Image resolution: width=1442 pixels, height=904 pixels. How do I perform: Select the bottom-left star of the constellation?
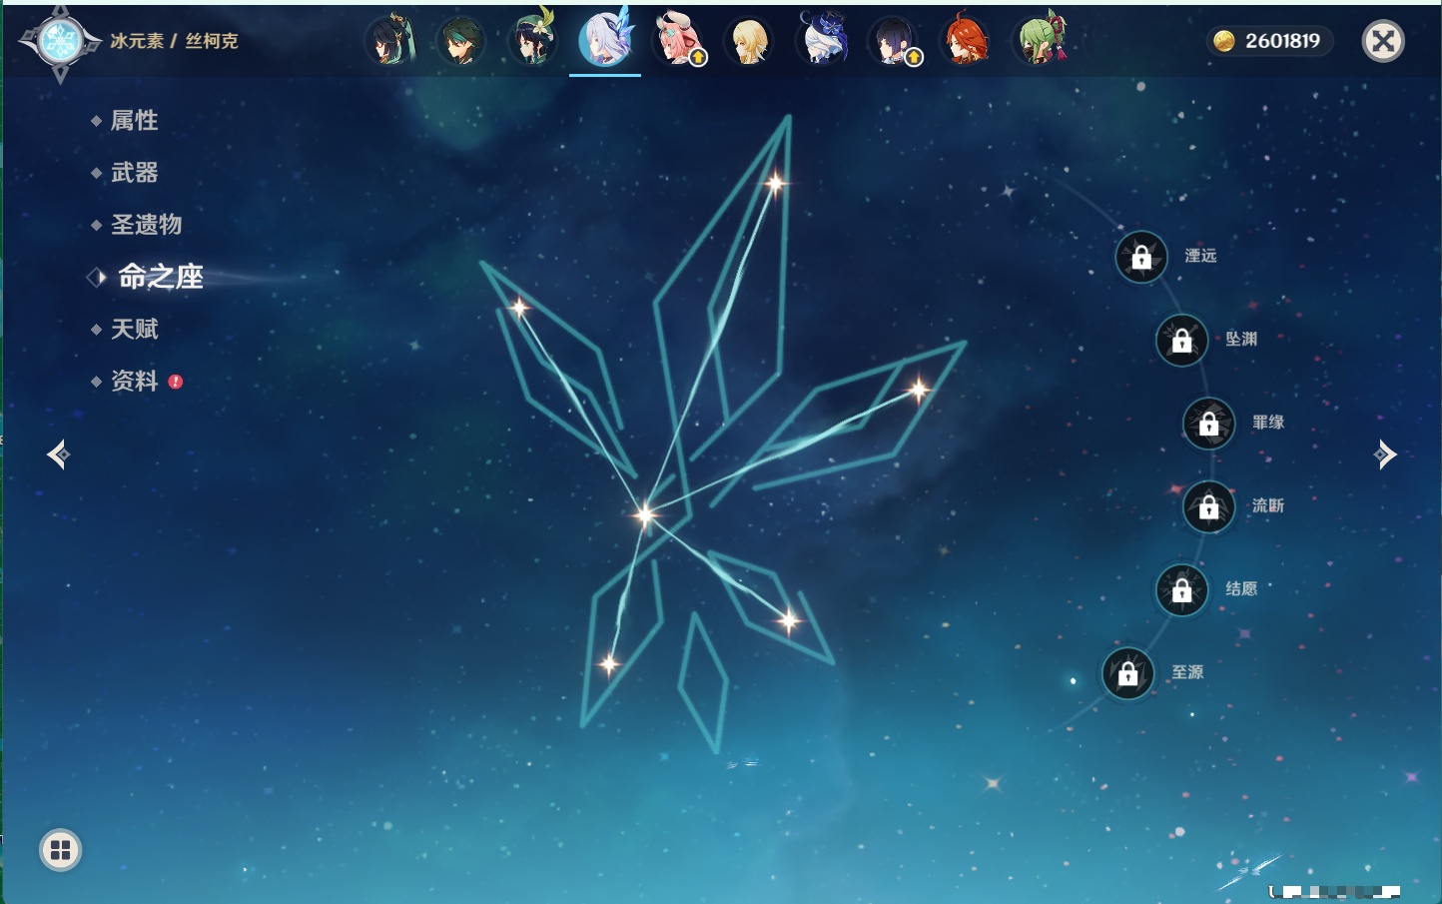pyautogui.click(x=609, y=663)
